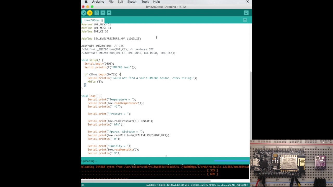Click the 'Could not find a valid BME280' println line
333x187 pixels.
(142, 78)
